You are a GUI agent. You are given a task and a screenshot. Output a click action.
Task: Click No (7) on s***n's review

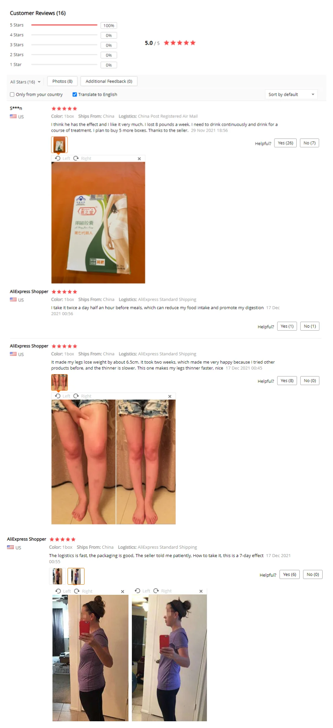point(309,143)
